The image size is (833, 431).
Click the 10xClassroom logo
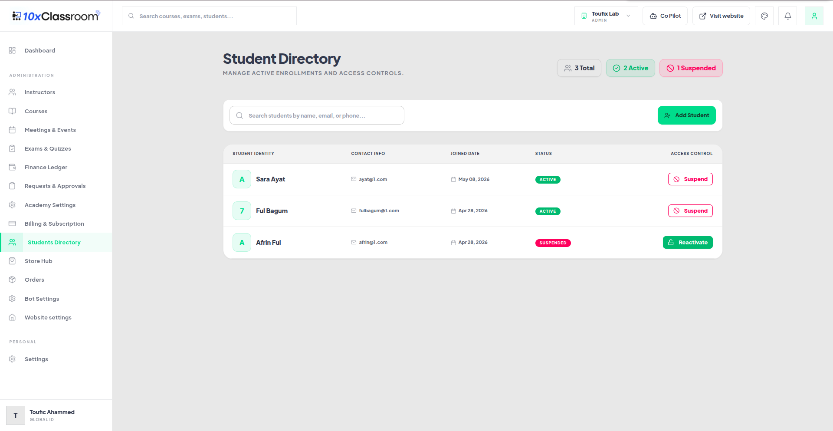point(56,16)
